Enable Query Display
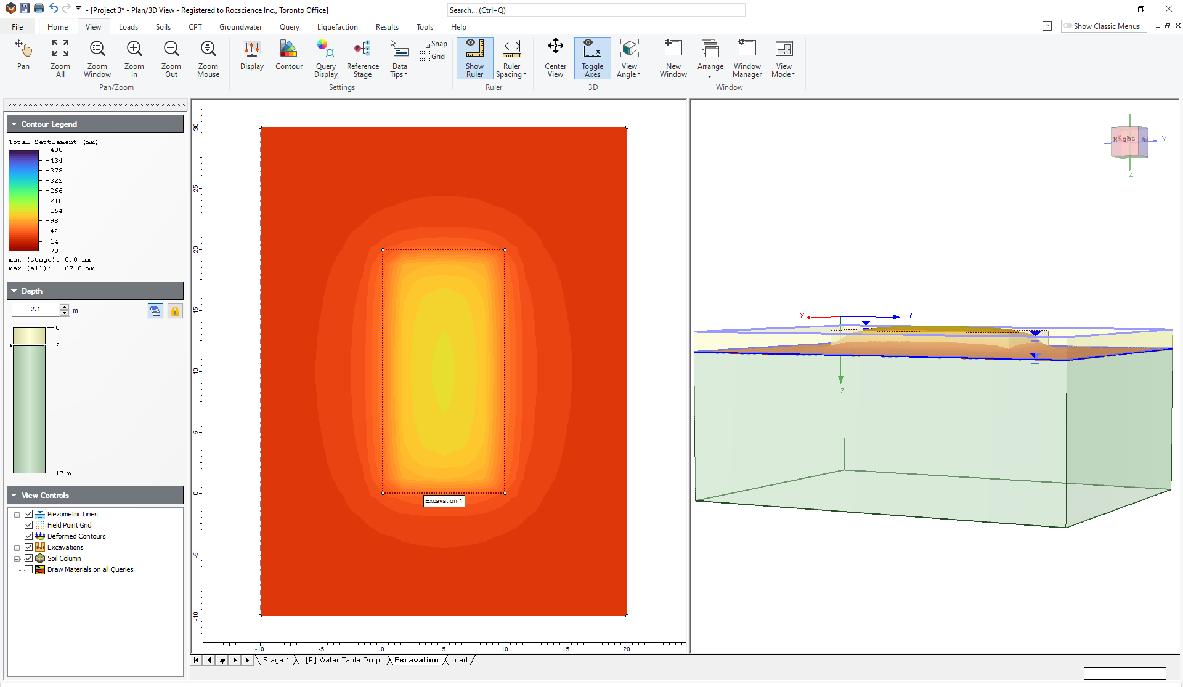The height and width of the screenshot is (687, 1183). coord(325,57)
